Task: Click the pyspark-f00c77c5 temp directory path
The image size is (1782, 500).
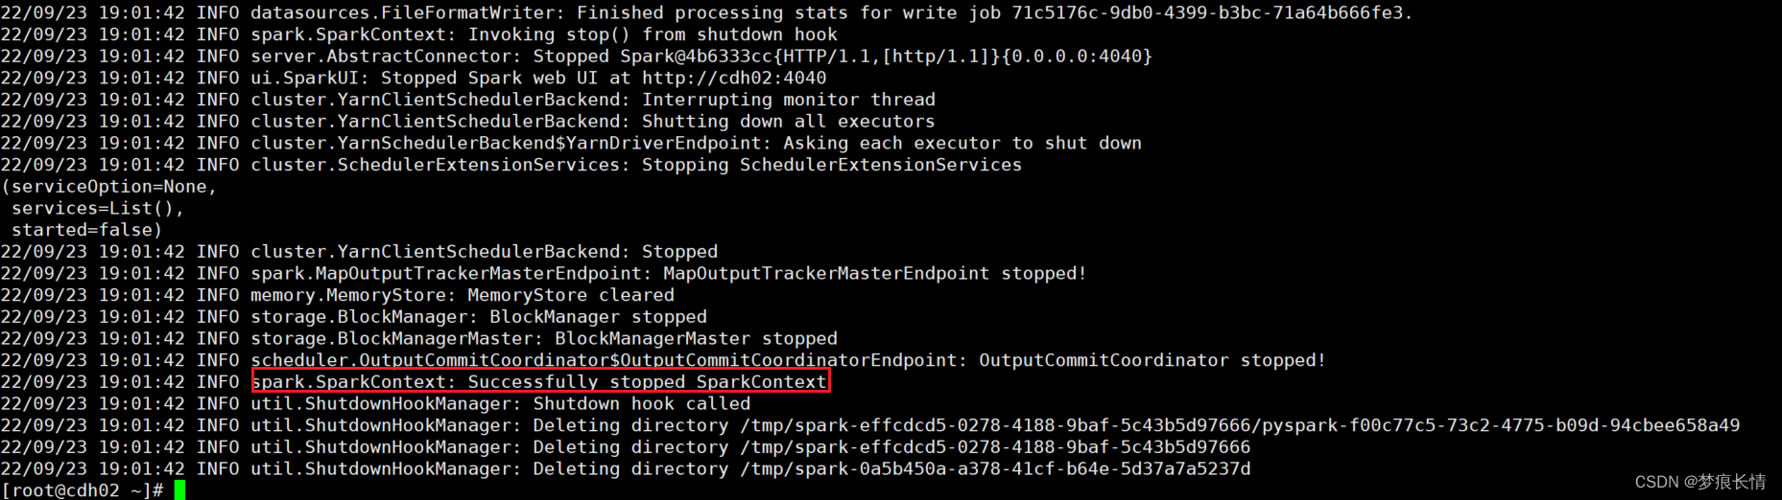Action: (x=1240, y=425)
